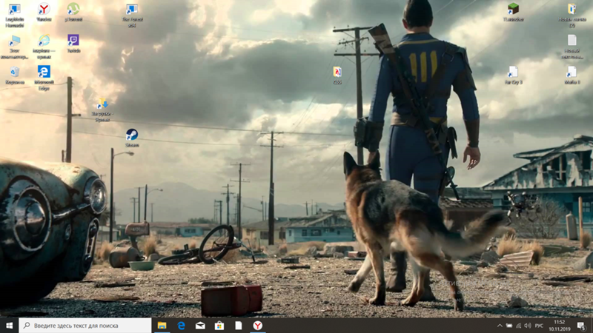Click the taskbar search box

tap(85, 326)
